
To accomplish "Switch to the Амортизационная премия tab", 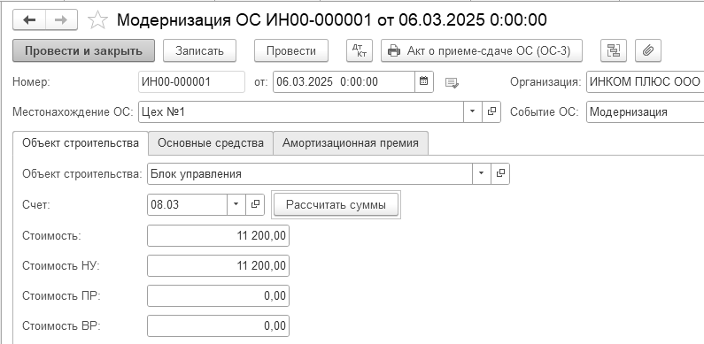I will pos(351,143).
